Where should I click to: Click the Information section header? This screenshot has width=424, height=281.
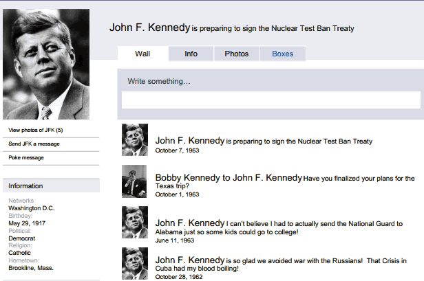(x=25, y=186)
